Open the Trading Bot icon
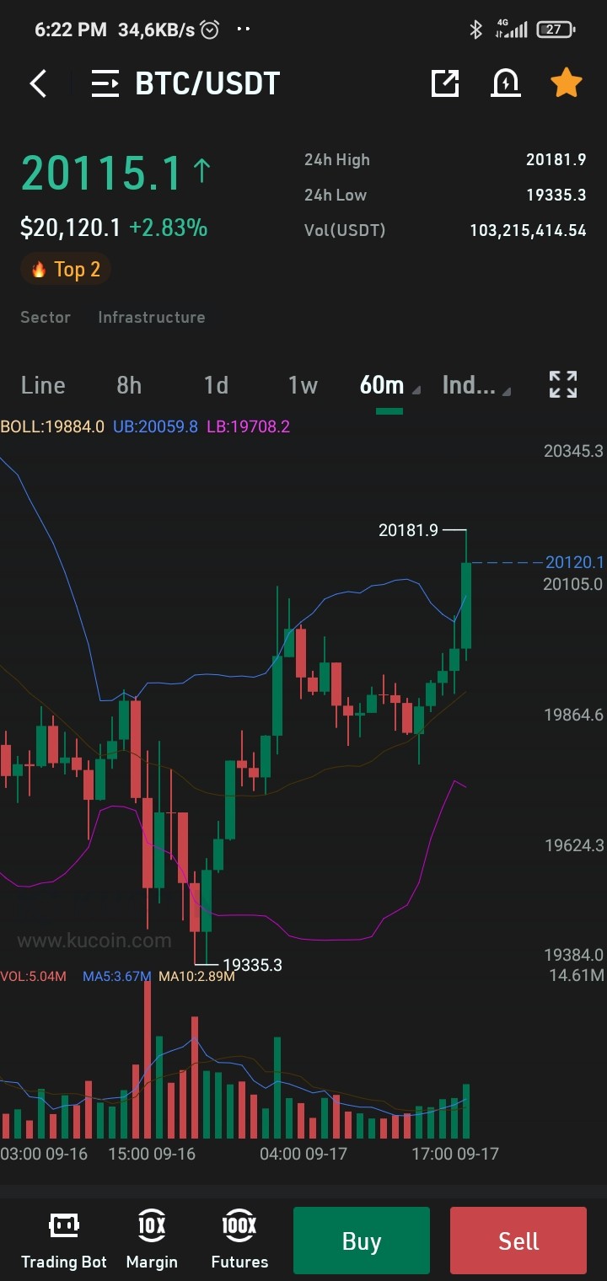 (64, 1241)
